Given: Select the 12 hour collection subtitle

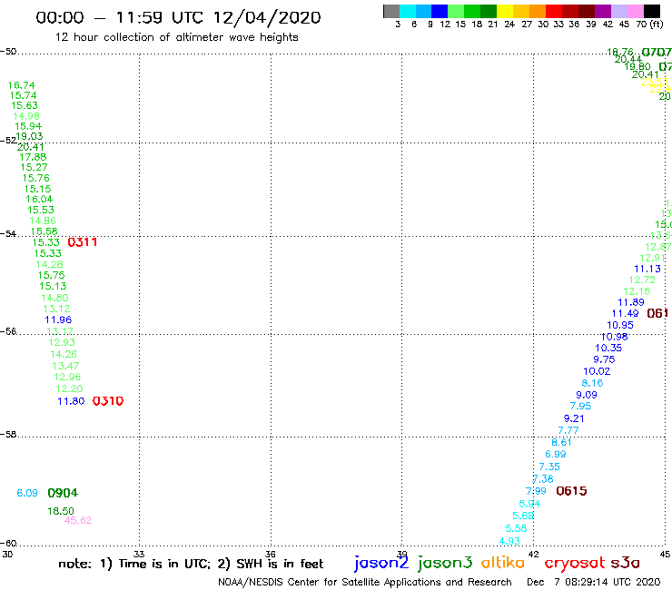Looking at the screenshot, I should tap(176, 37).
